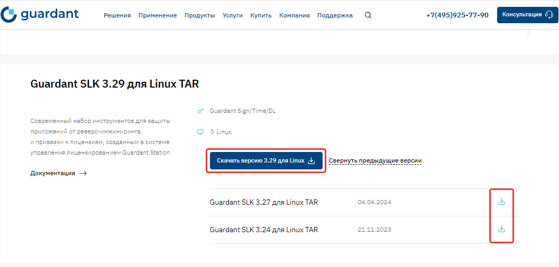Go to the Услуги menu

(x=233, y=15)
